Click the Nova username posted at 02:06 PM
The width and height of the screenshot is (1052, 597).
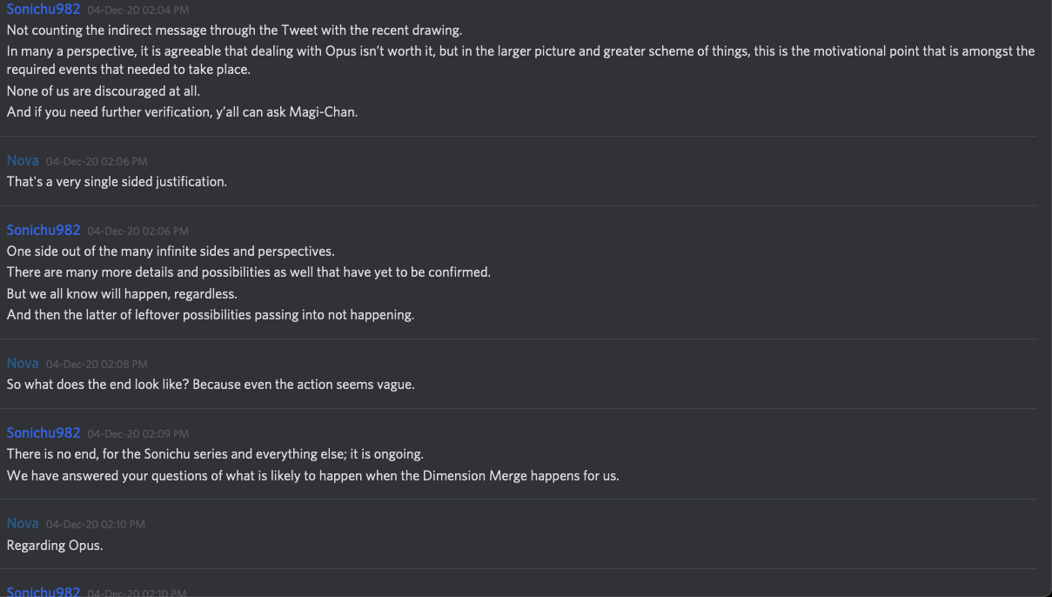point(23,161)
